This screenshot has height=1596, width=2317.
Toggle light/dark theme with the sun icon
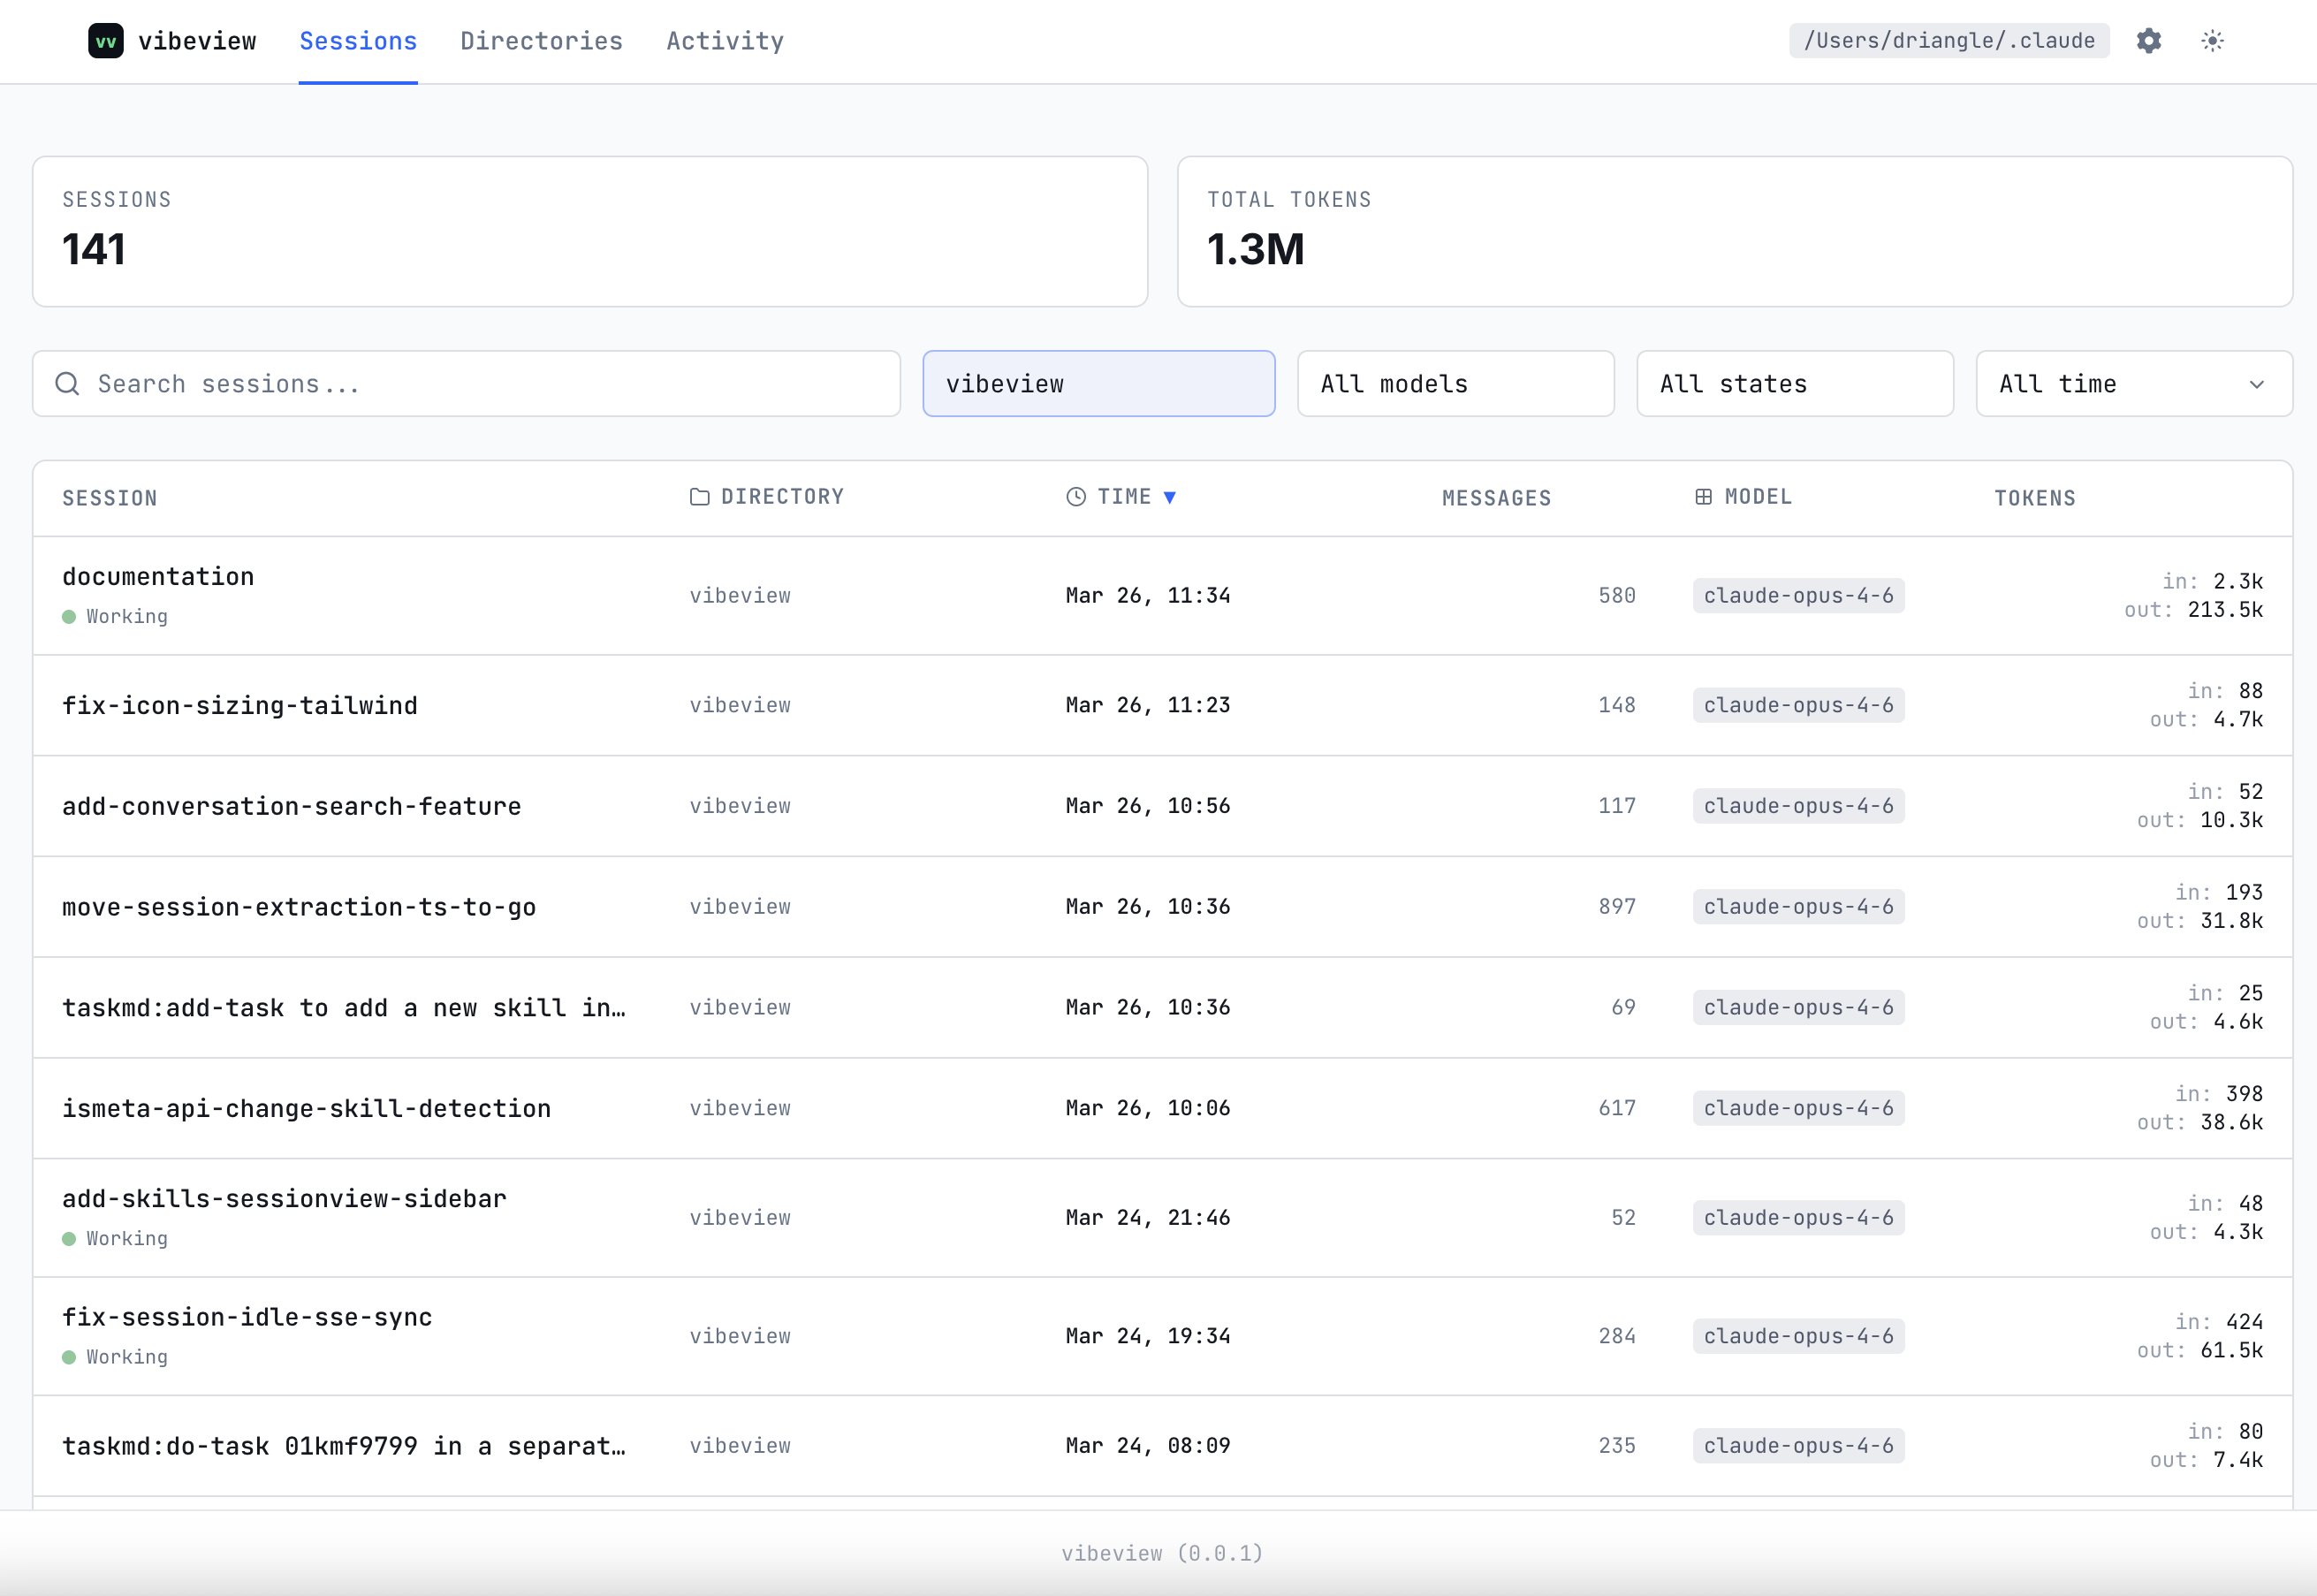(2212, 41)
